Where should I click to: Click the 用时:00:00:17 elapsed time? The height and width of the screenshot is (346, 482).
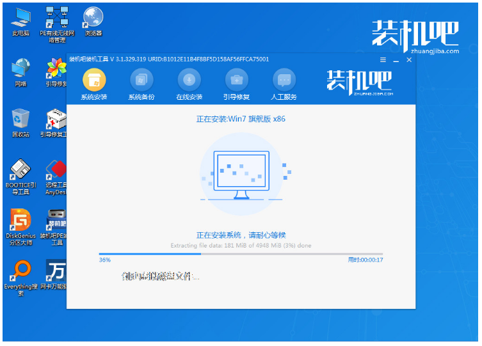point(366,260)
